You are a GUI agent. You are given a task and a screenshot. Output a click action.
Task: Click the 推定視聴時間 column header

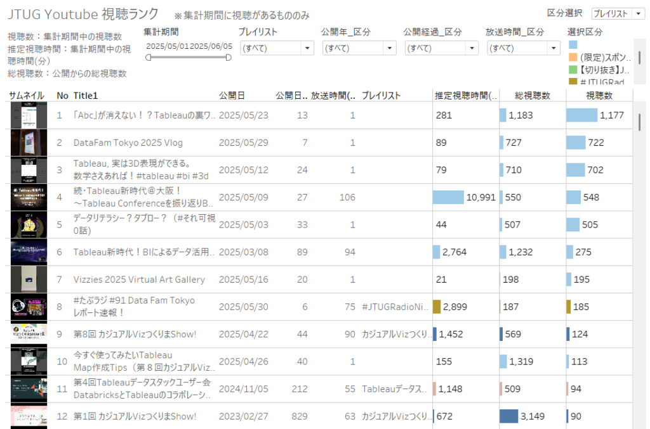pyautogui.click(x=465, y=96)
